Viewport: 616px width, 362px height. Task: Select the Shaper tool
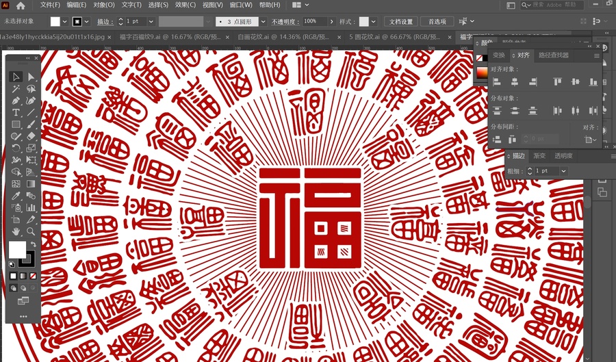click(16, 136)
